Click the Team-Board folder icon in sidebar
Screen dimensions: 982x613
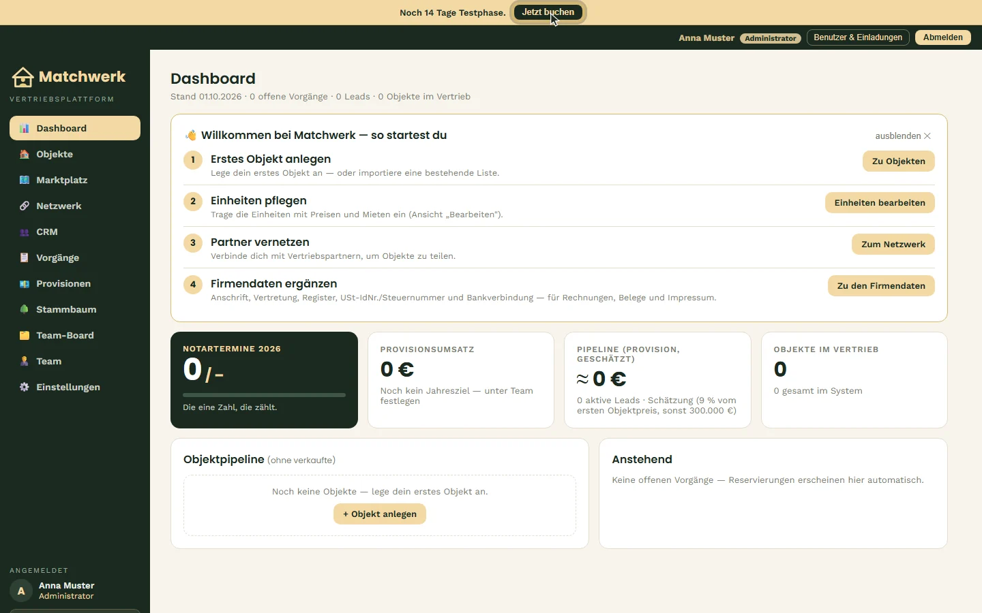(x=25, y=335)
